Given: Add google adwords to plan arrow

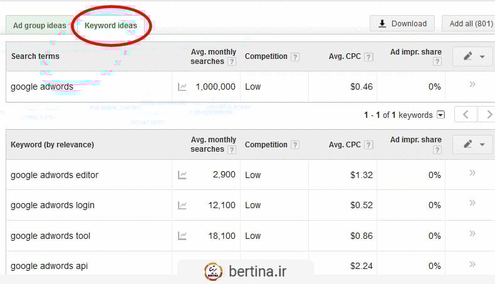Looking at the screenshot, I should (472, 84).
